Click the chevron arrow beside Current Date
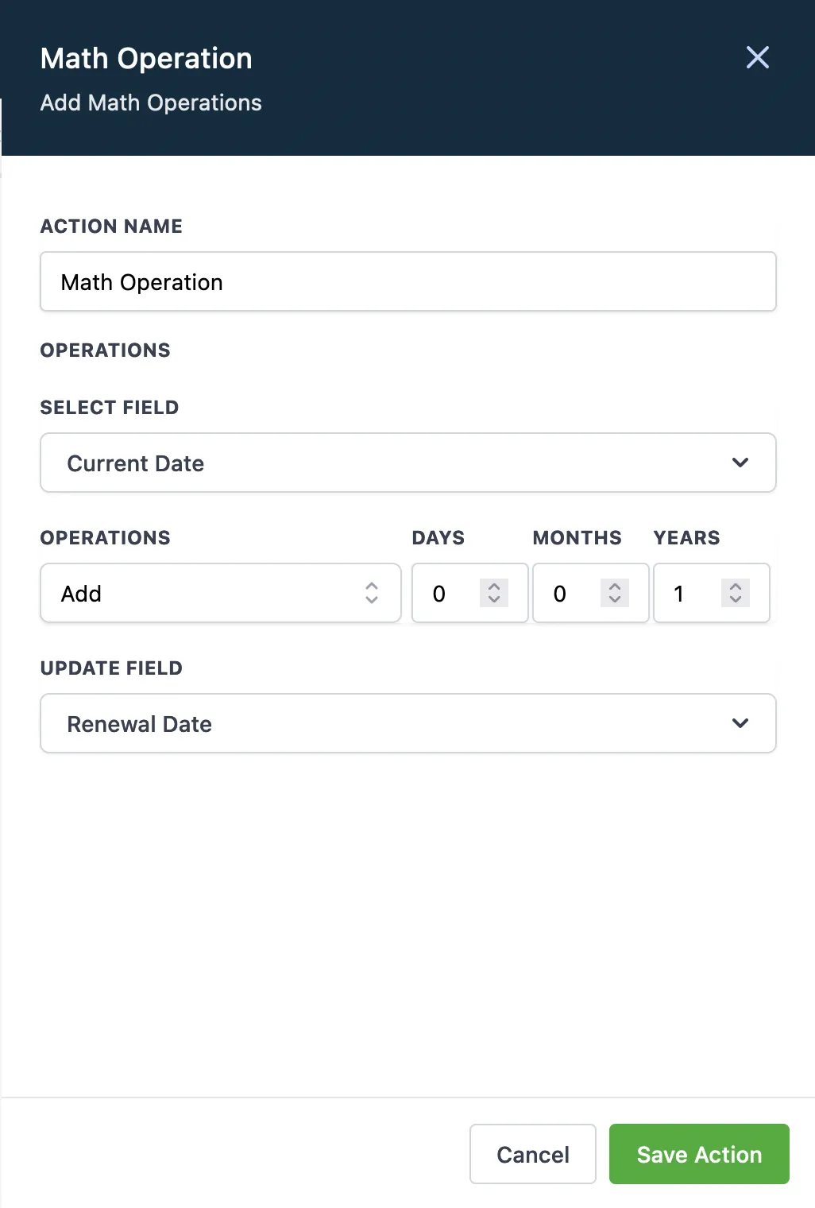 click(740, 463)
